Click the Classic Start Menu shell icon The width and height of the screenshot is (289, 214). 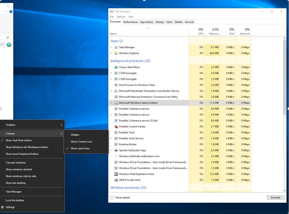(x=116, y=67)
